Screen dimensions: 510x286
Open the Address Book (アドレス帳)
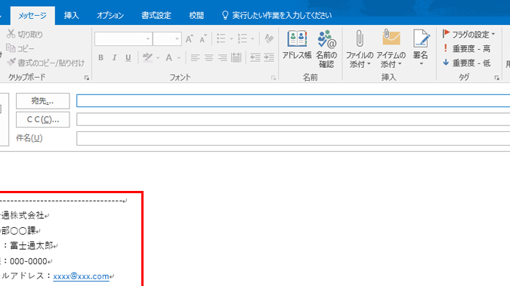(x=297, y=45)
